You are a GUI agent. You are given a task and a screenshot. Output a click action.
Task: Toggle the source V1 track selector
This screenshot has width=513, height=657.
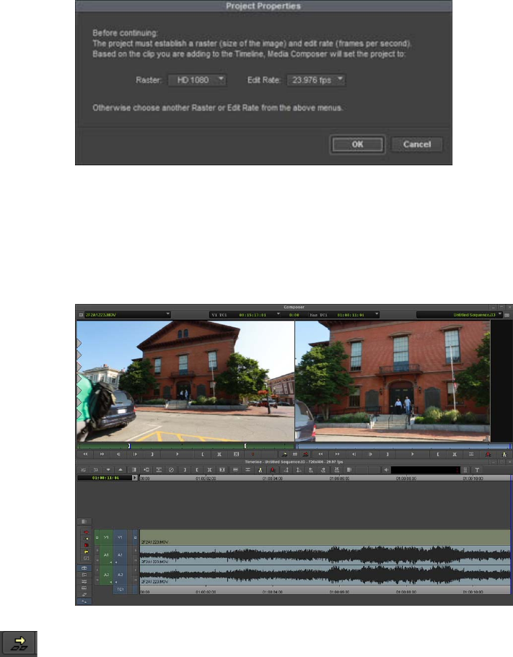point(106,537)
